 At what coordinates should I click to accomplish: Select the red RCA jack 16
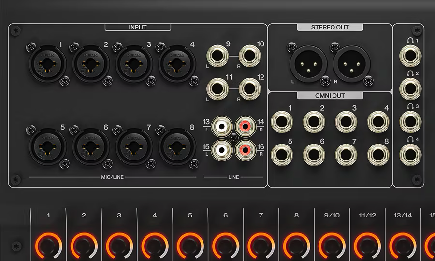[246, 151]
